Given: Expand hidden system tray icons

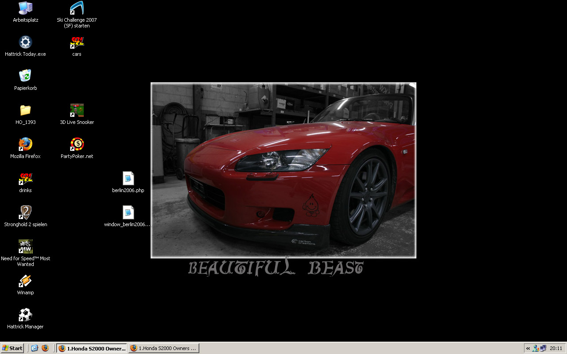Looking at the screenshot, I should click(528, 348).
